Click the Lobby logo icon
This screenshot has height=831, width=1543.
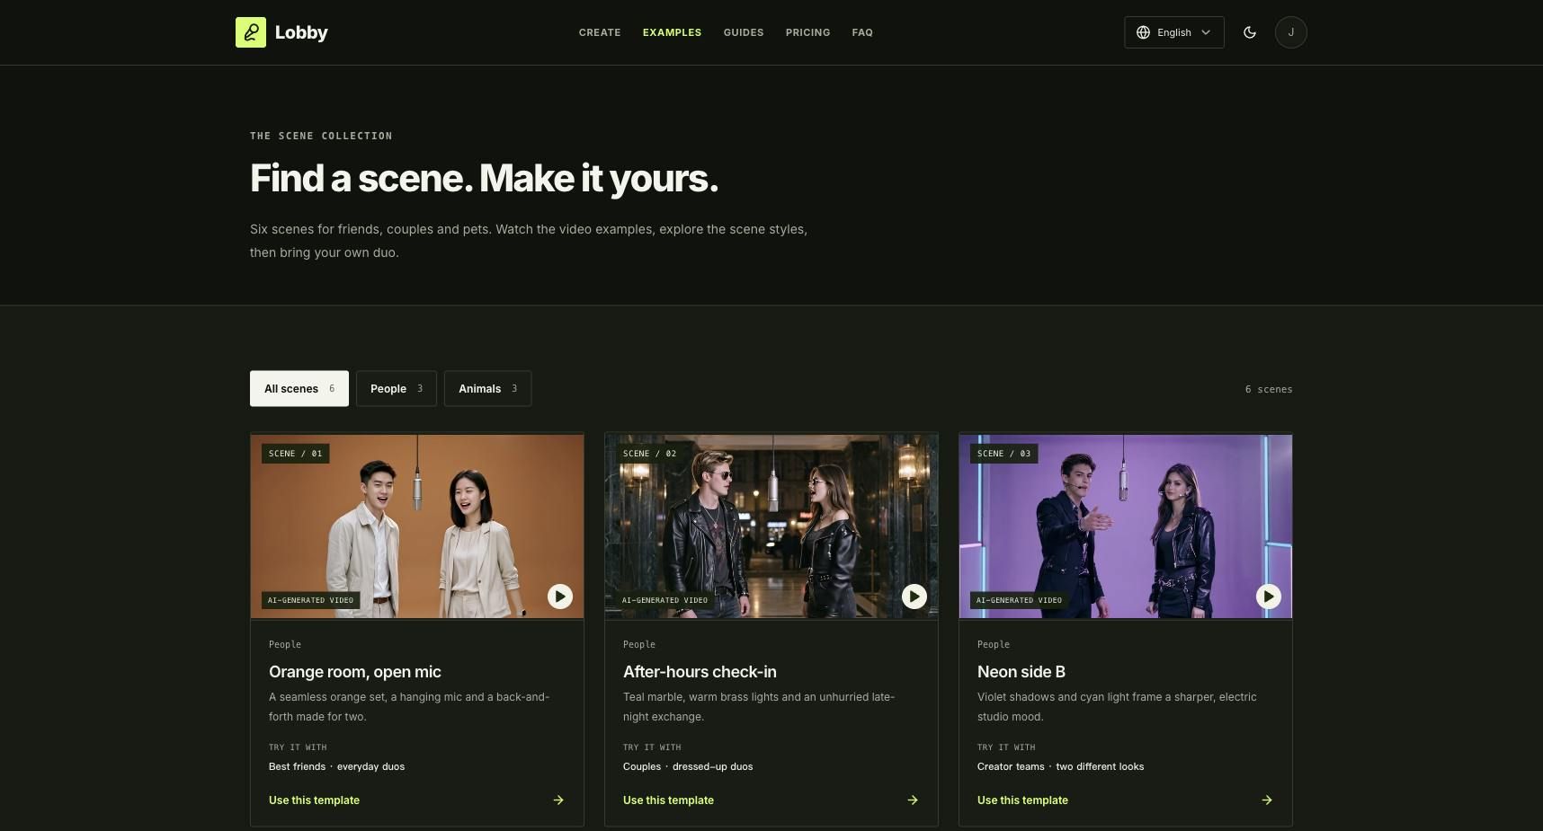[251, 32]
